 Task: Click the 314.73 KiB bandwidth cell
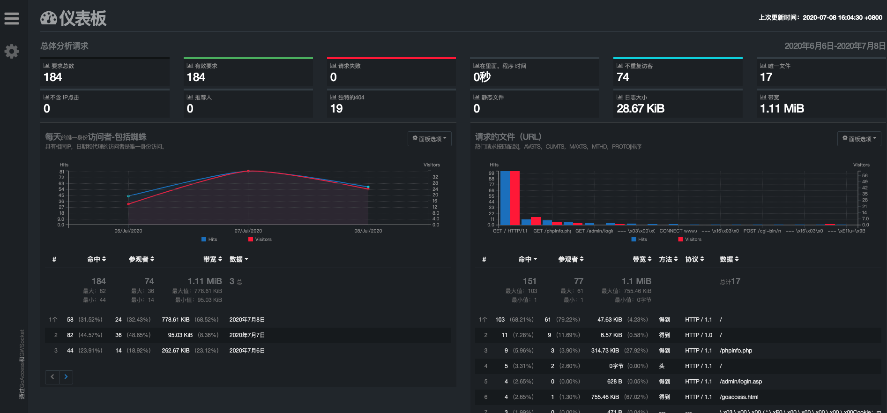605,351
